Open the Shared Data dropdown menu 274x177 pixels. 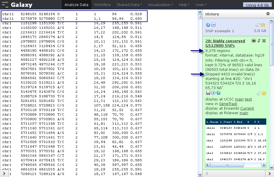tap(129, 5)
